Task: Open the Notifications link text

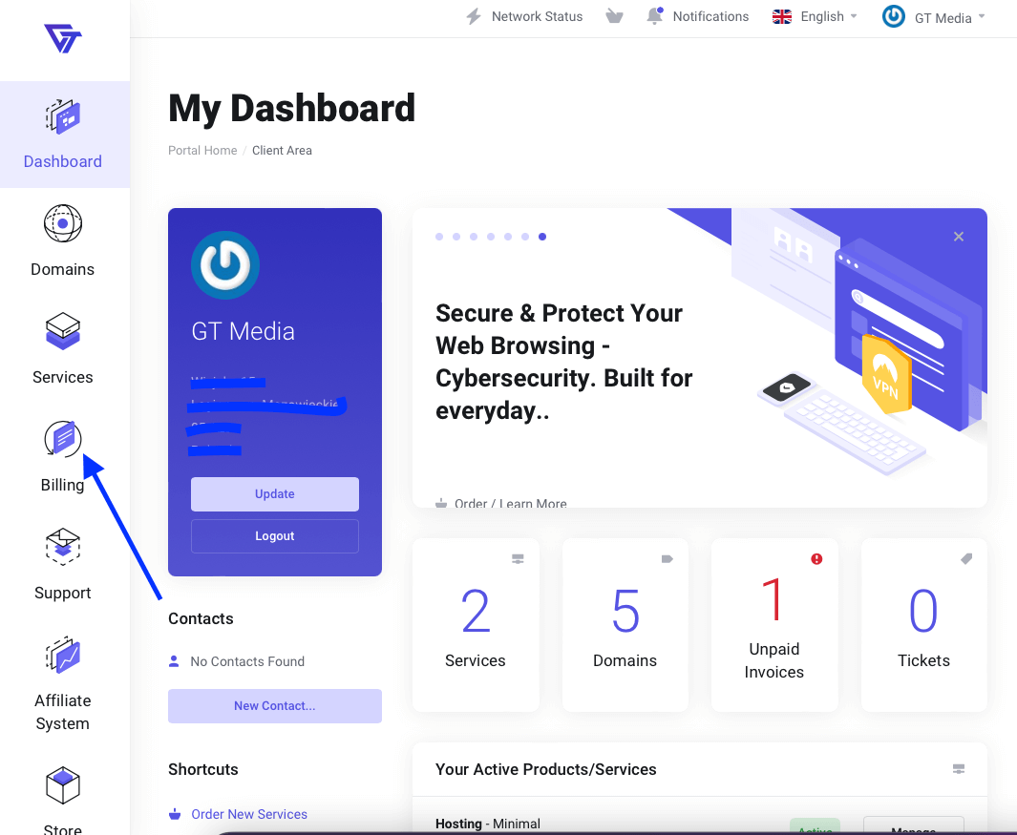Action: [x=710, y=17]
